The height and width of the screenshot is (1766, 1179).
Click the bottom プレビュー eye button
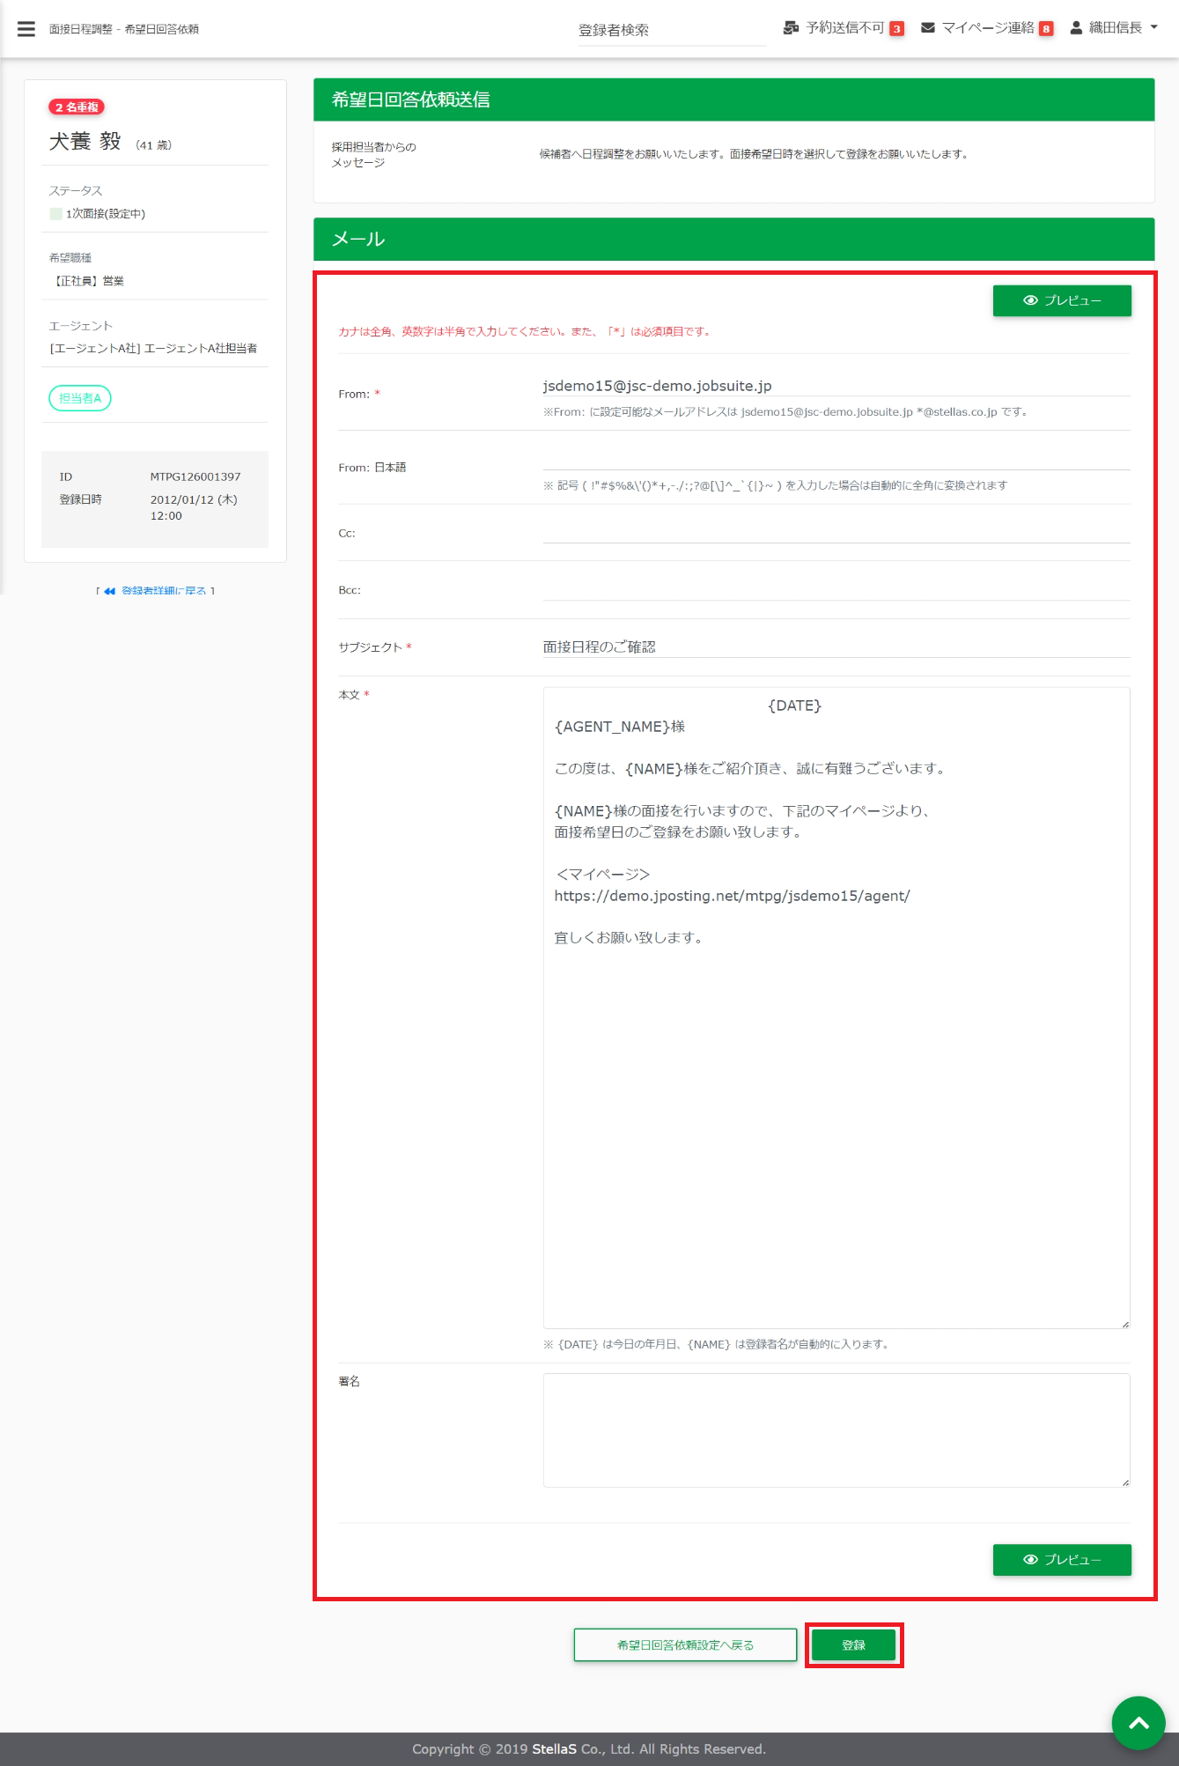tap(1061, 1560)
